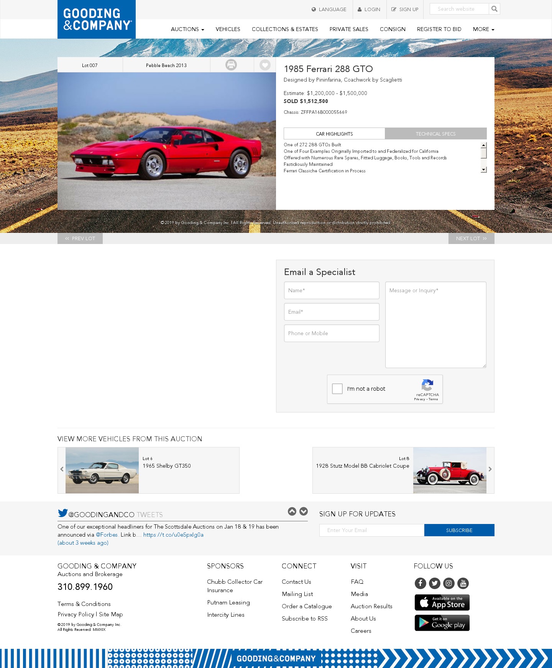Expand the Auctions dropdown menu
552x668 pixels.
(187, 29)
